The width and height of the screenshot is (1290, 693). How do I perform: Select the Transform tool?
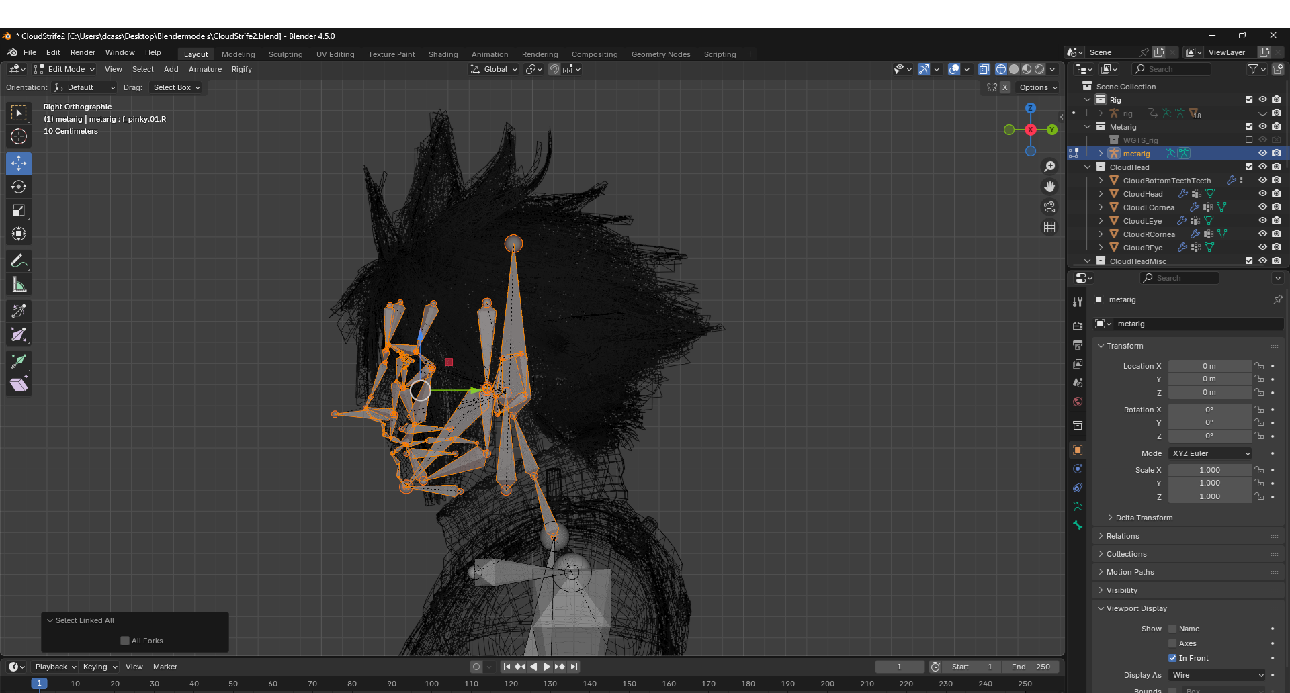click(x=19, y=234)
